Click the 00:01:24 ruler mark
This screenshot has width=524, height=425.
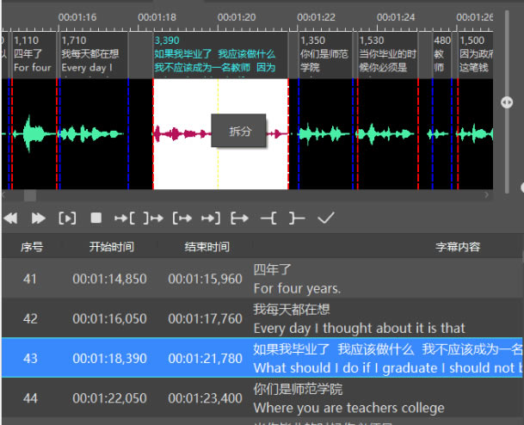click(396, 17)
